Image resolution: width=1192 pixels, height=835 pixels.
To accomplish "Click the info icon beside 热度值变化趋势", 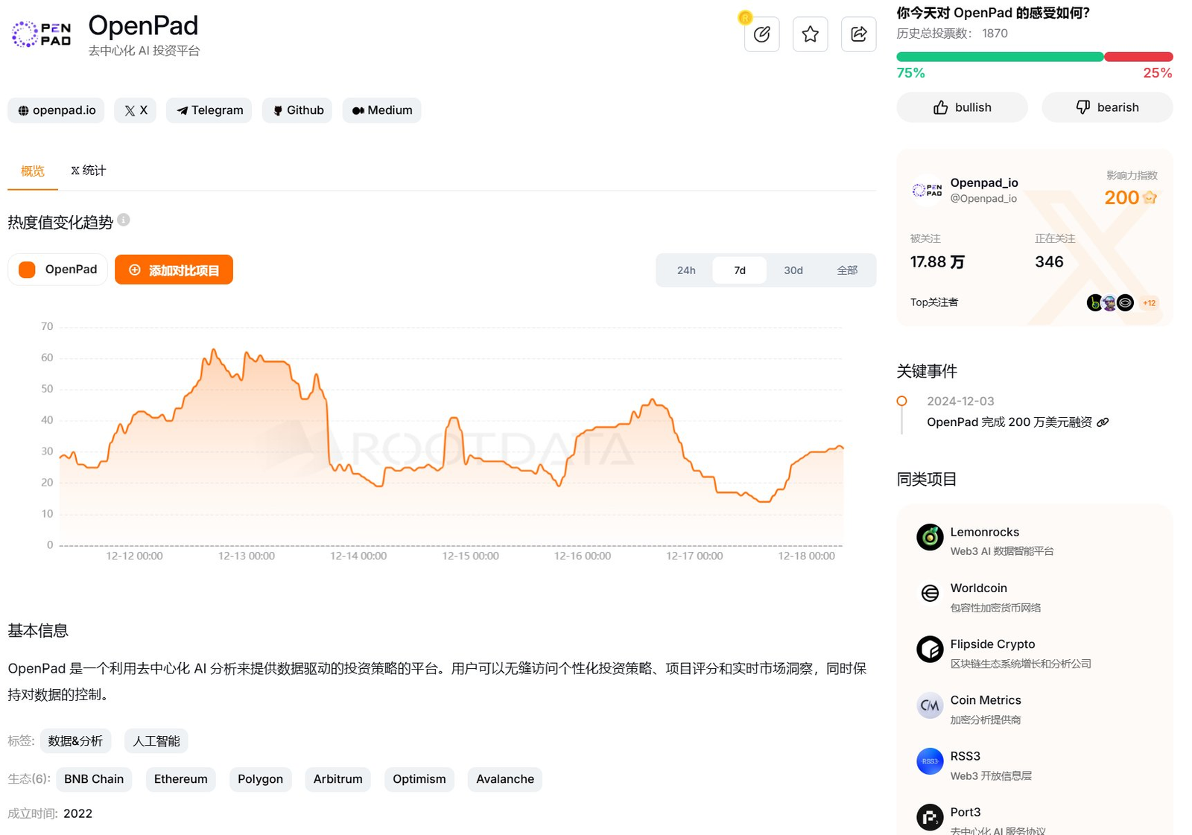I will click(x=124, y=220).
